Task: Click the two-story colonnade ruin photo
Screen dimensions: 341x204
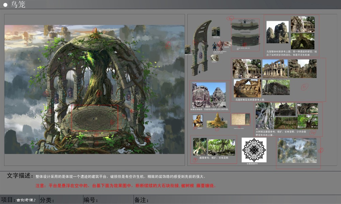Action: click(275, 69)
